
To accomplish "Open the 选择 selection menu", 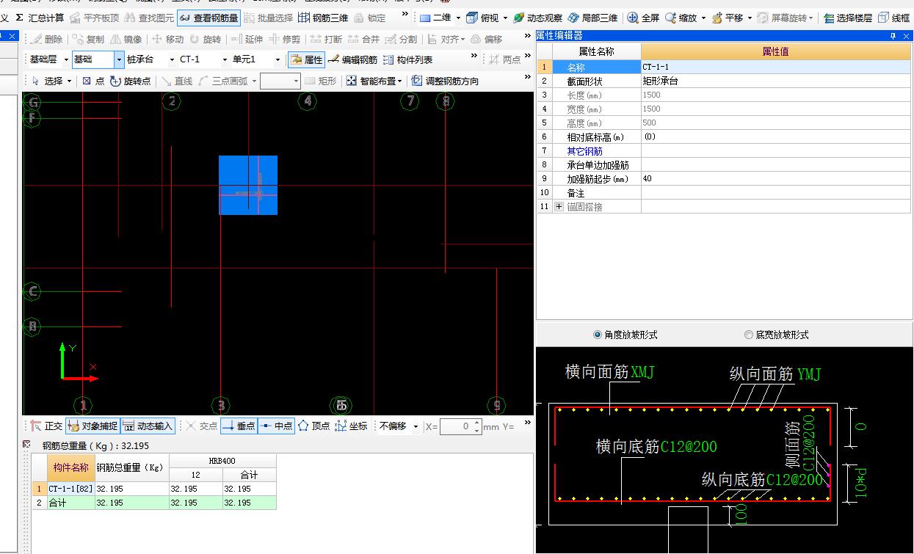I will [51, 81].
